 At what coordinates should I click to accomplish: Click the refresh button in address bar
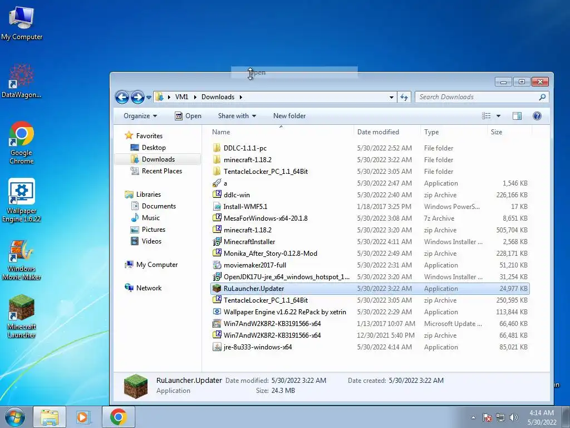click(404, 97)
